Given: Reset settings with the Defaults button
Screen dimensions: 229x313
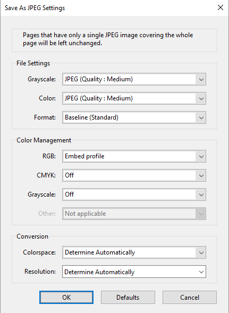Looking at the screenshot, I should pyautogui.click(x=128, y=298).
